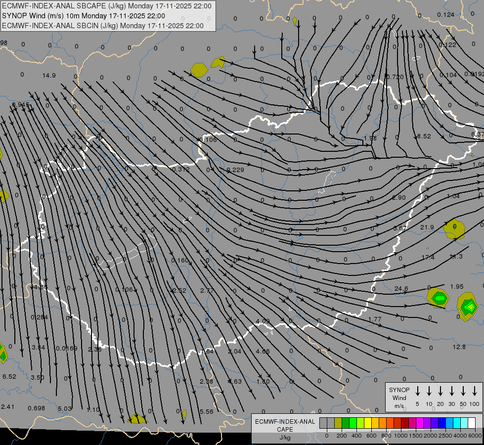Click the 1000 tick label in CAPE legend
The image size is (484, 445).
[x=401, y=436]
